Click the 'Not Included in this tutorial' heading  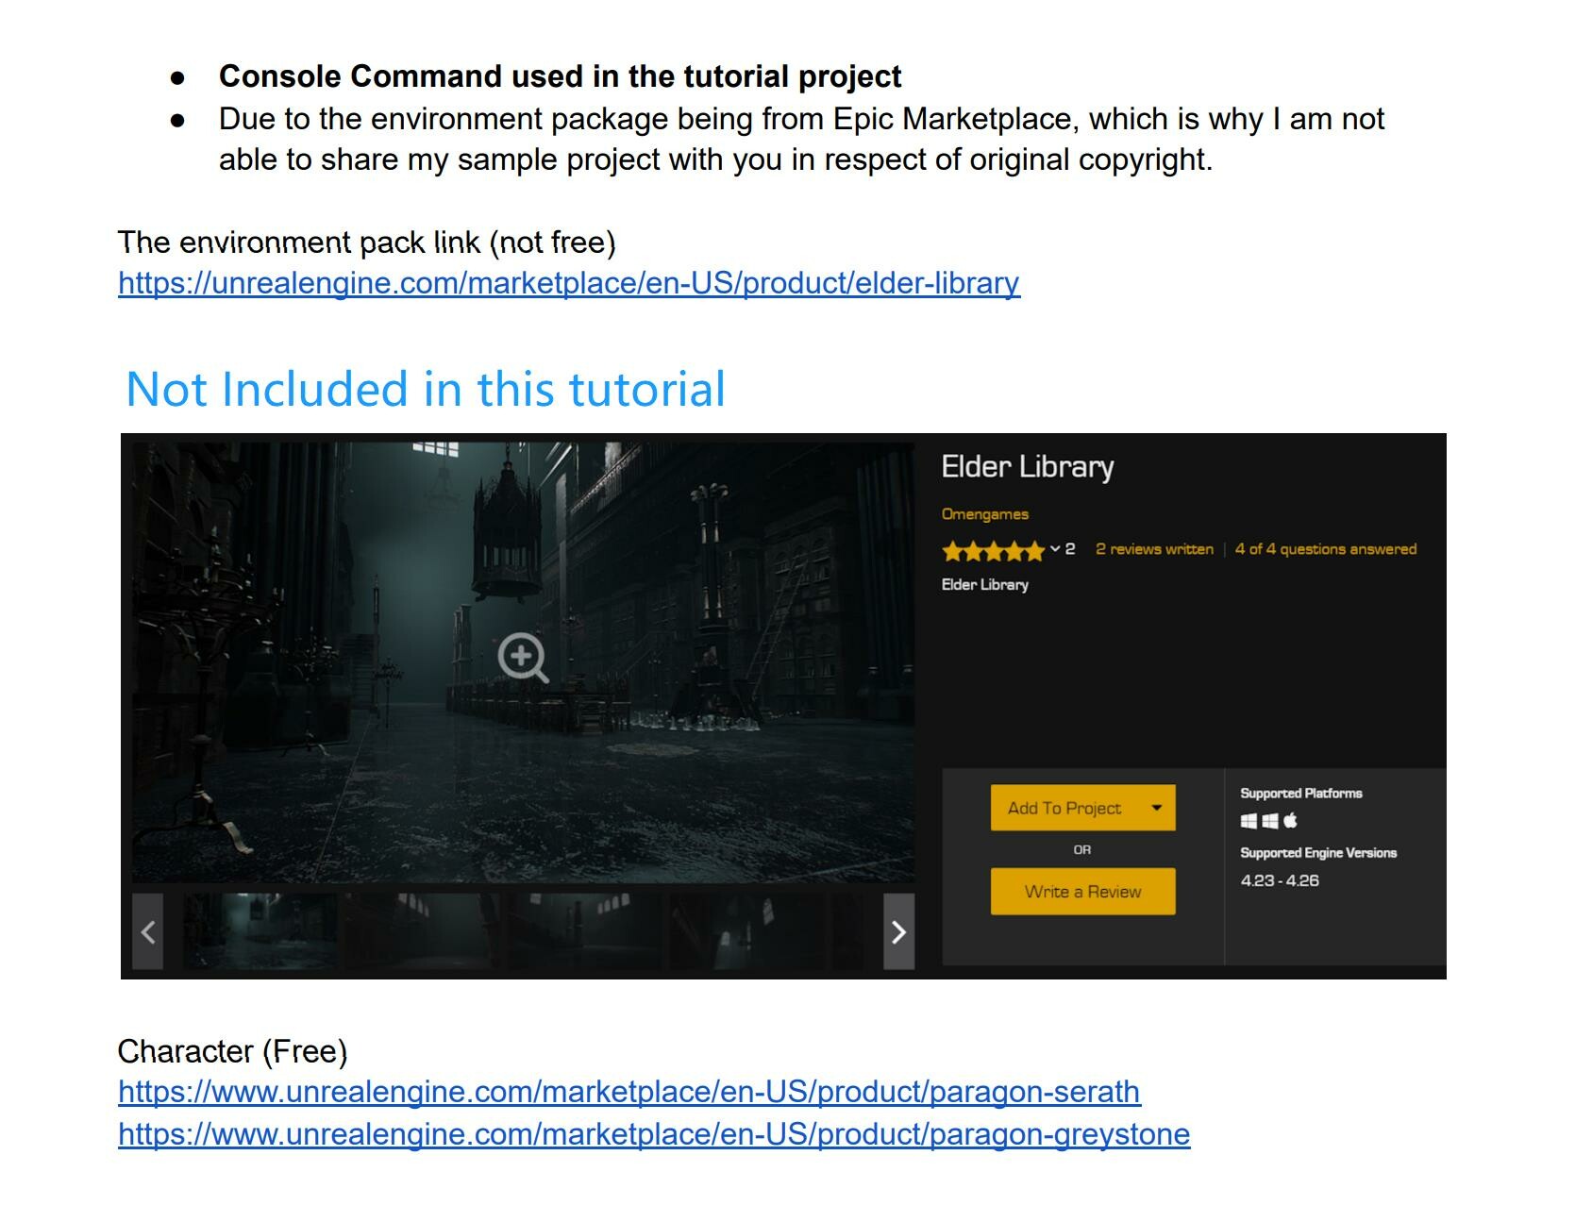point(426,389)
